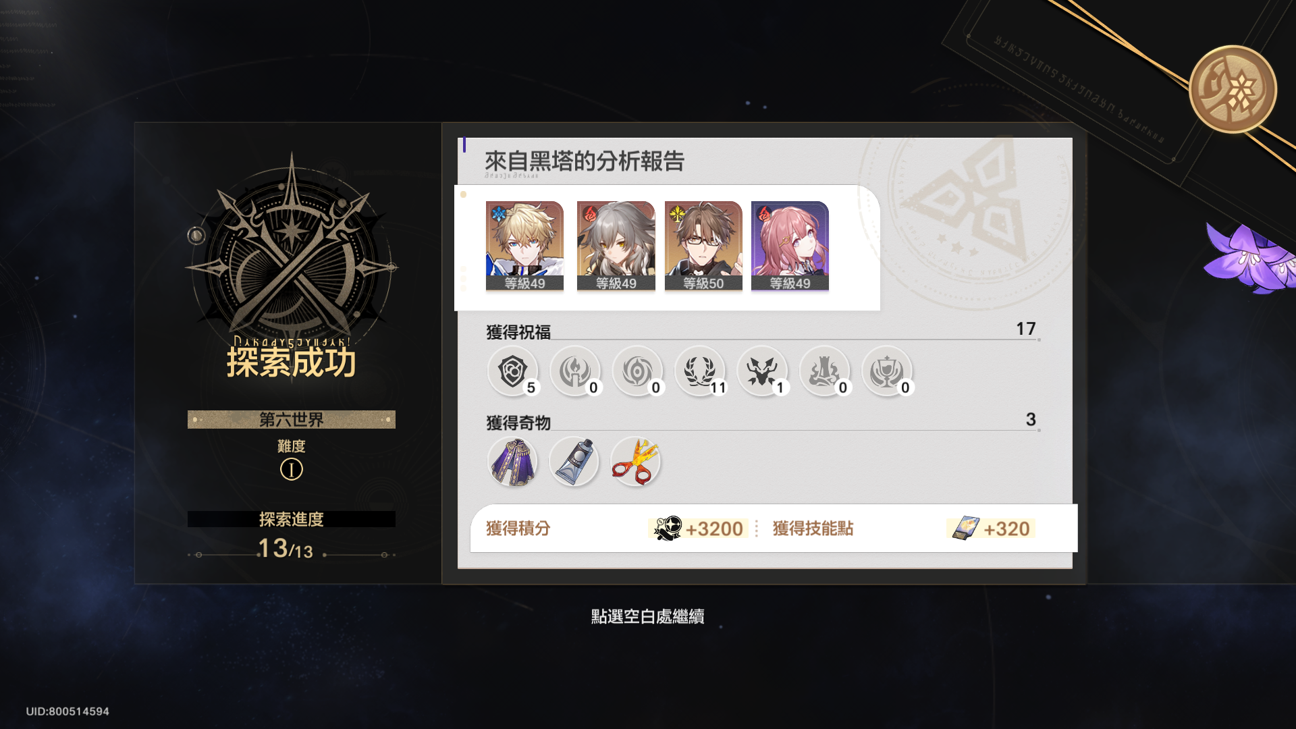Select the Destruction path blessing icon
Viewport: 1296px width, 729px height.
click(824, 371)
